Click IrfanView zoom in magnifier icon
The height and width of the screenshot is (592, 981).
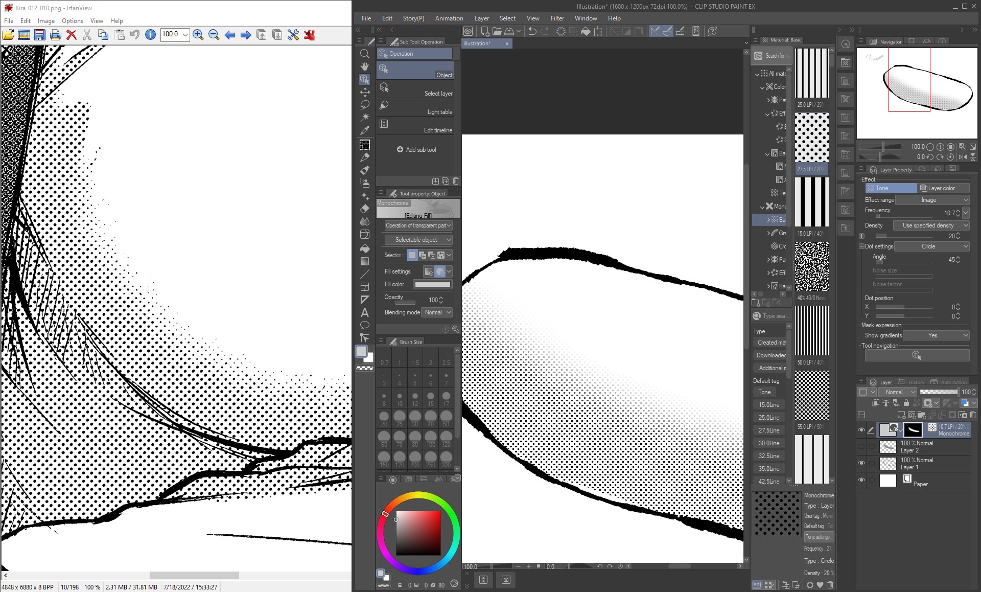(x=198, y=35)
